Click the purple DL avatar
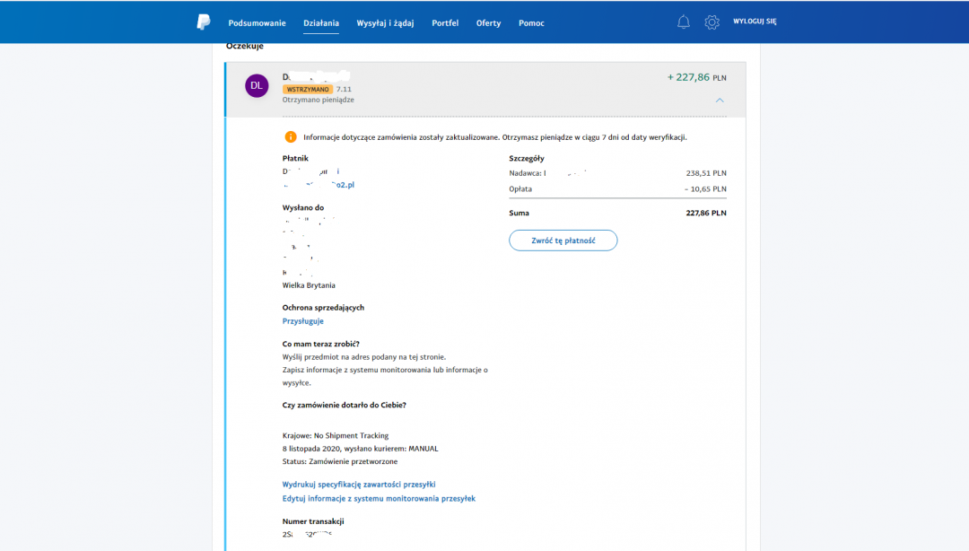Screen dimensions: 969x551 (x=257, y=85)
